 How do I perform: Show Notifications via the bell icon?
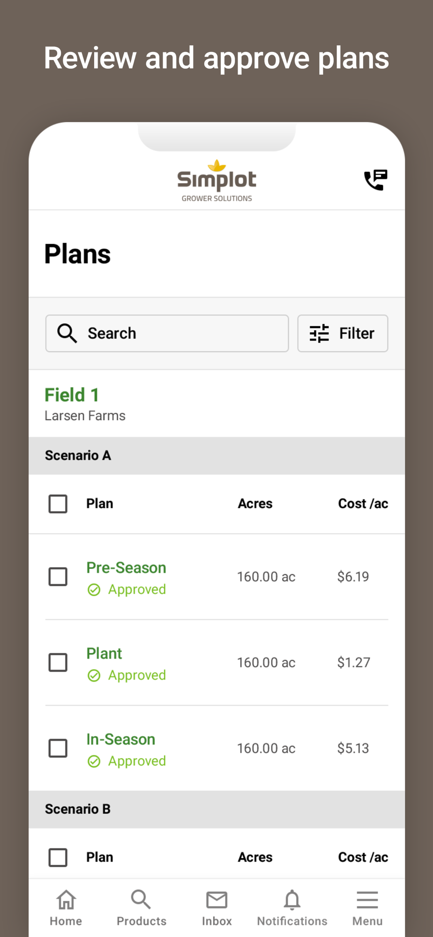[292, 908]
